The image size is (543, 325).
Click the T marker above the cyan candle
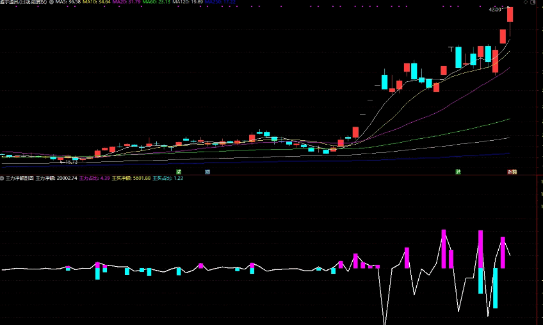[x=451, y=49]
